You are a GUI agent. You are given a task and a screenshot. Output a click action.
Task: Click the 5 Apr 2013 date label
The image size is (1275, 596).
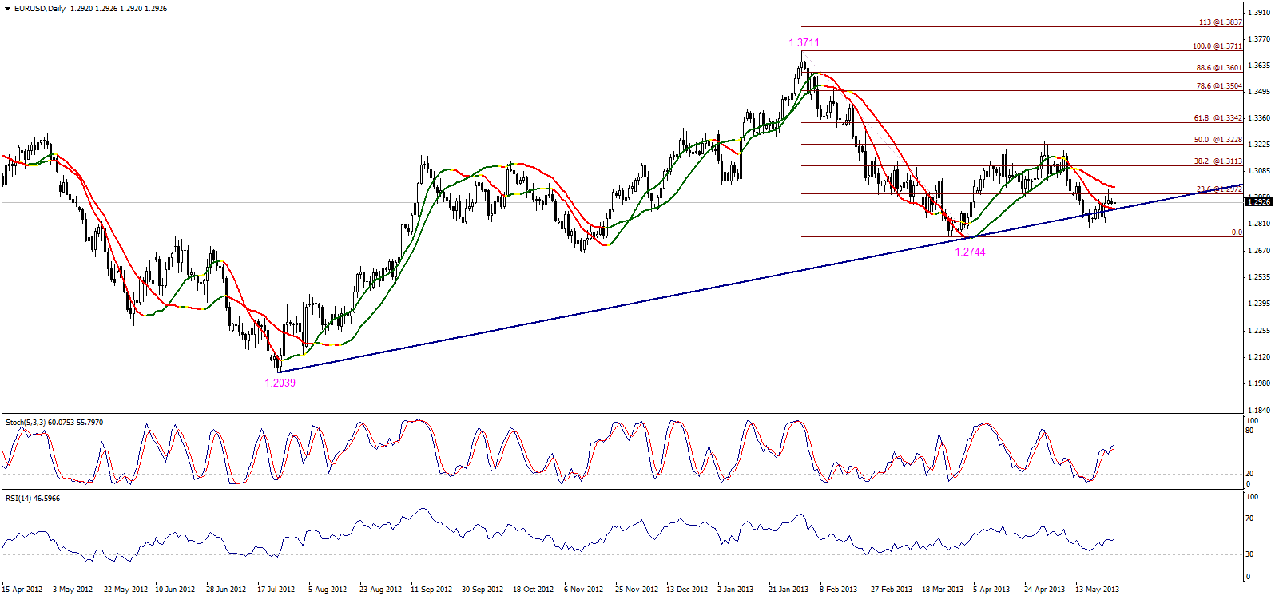[991, 590]
